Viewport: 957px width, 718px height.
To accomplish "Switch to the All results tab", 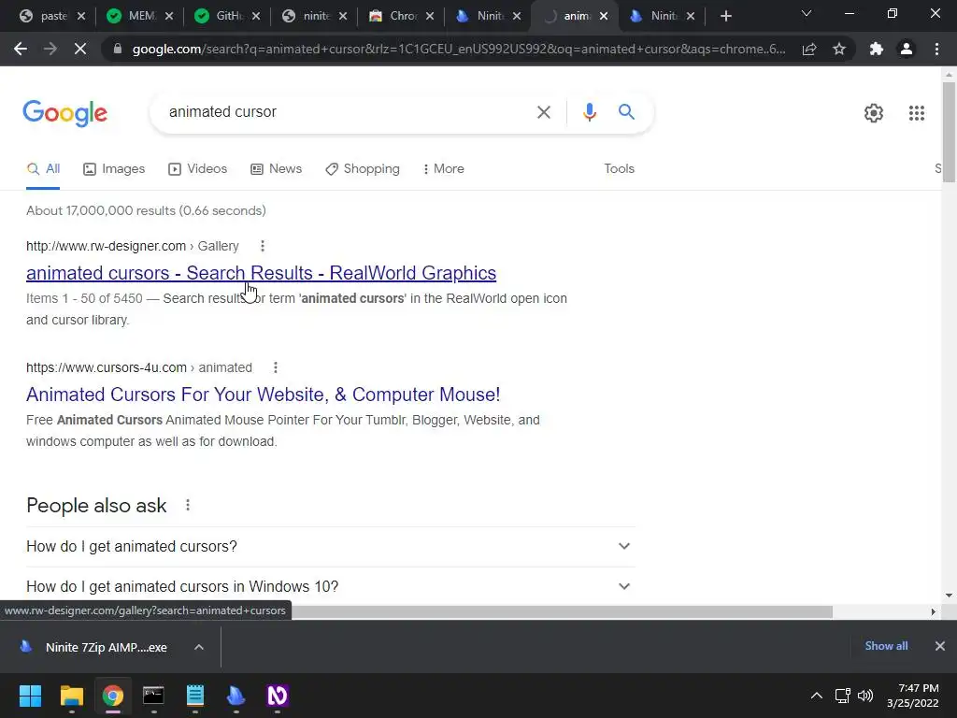I will click(43, 169).
